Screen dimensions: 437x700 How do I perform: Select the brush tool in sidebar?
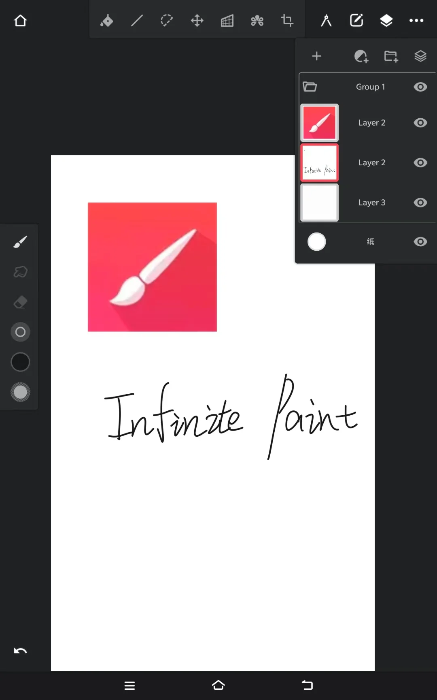pyautogui.click(x=20, y=241)
